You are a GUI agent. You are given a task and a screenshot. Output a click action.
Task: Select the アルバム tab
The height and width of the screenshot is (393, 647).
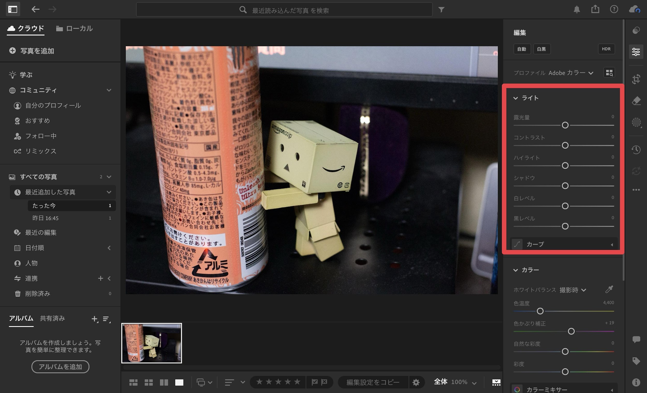21,318
